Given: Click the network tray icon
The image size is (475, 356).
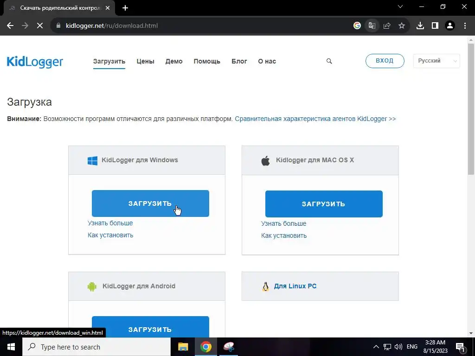Looking at the screenshot, I should pos(387,347).
